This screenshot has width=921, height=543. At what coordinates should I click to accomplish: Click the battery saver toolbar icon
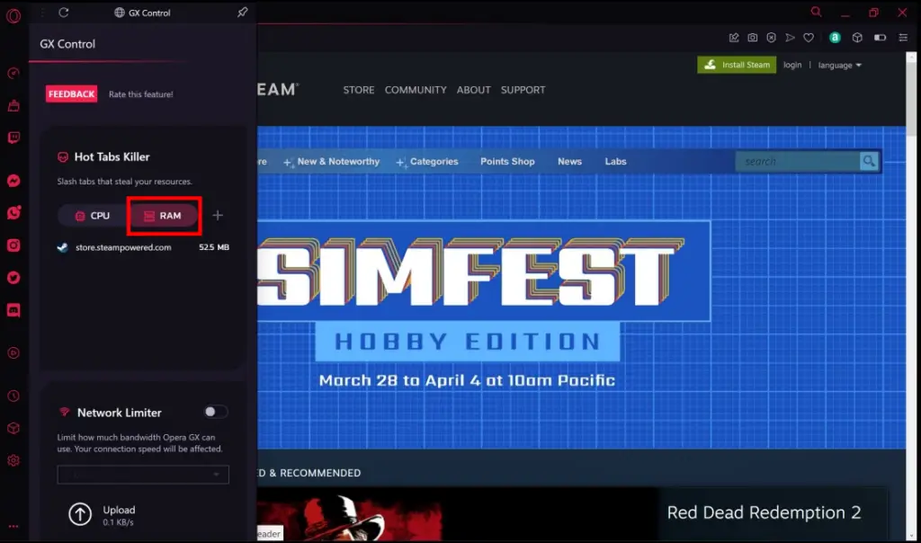(880, 38)
